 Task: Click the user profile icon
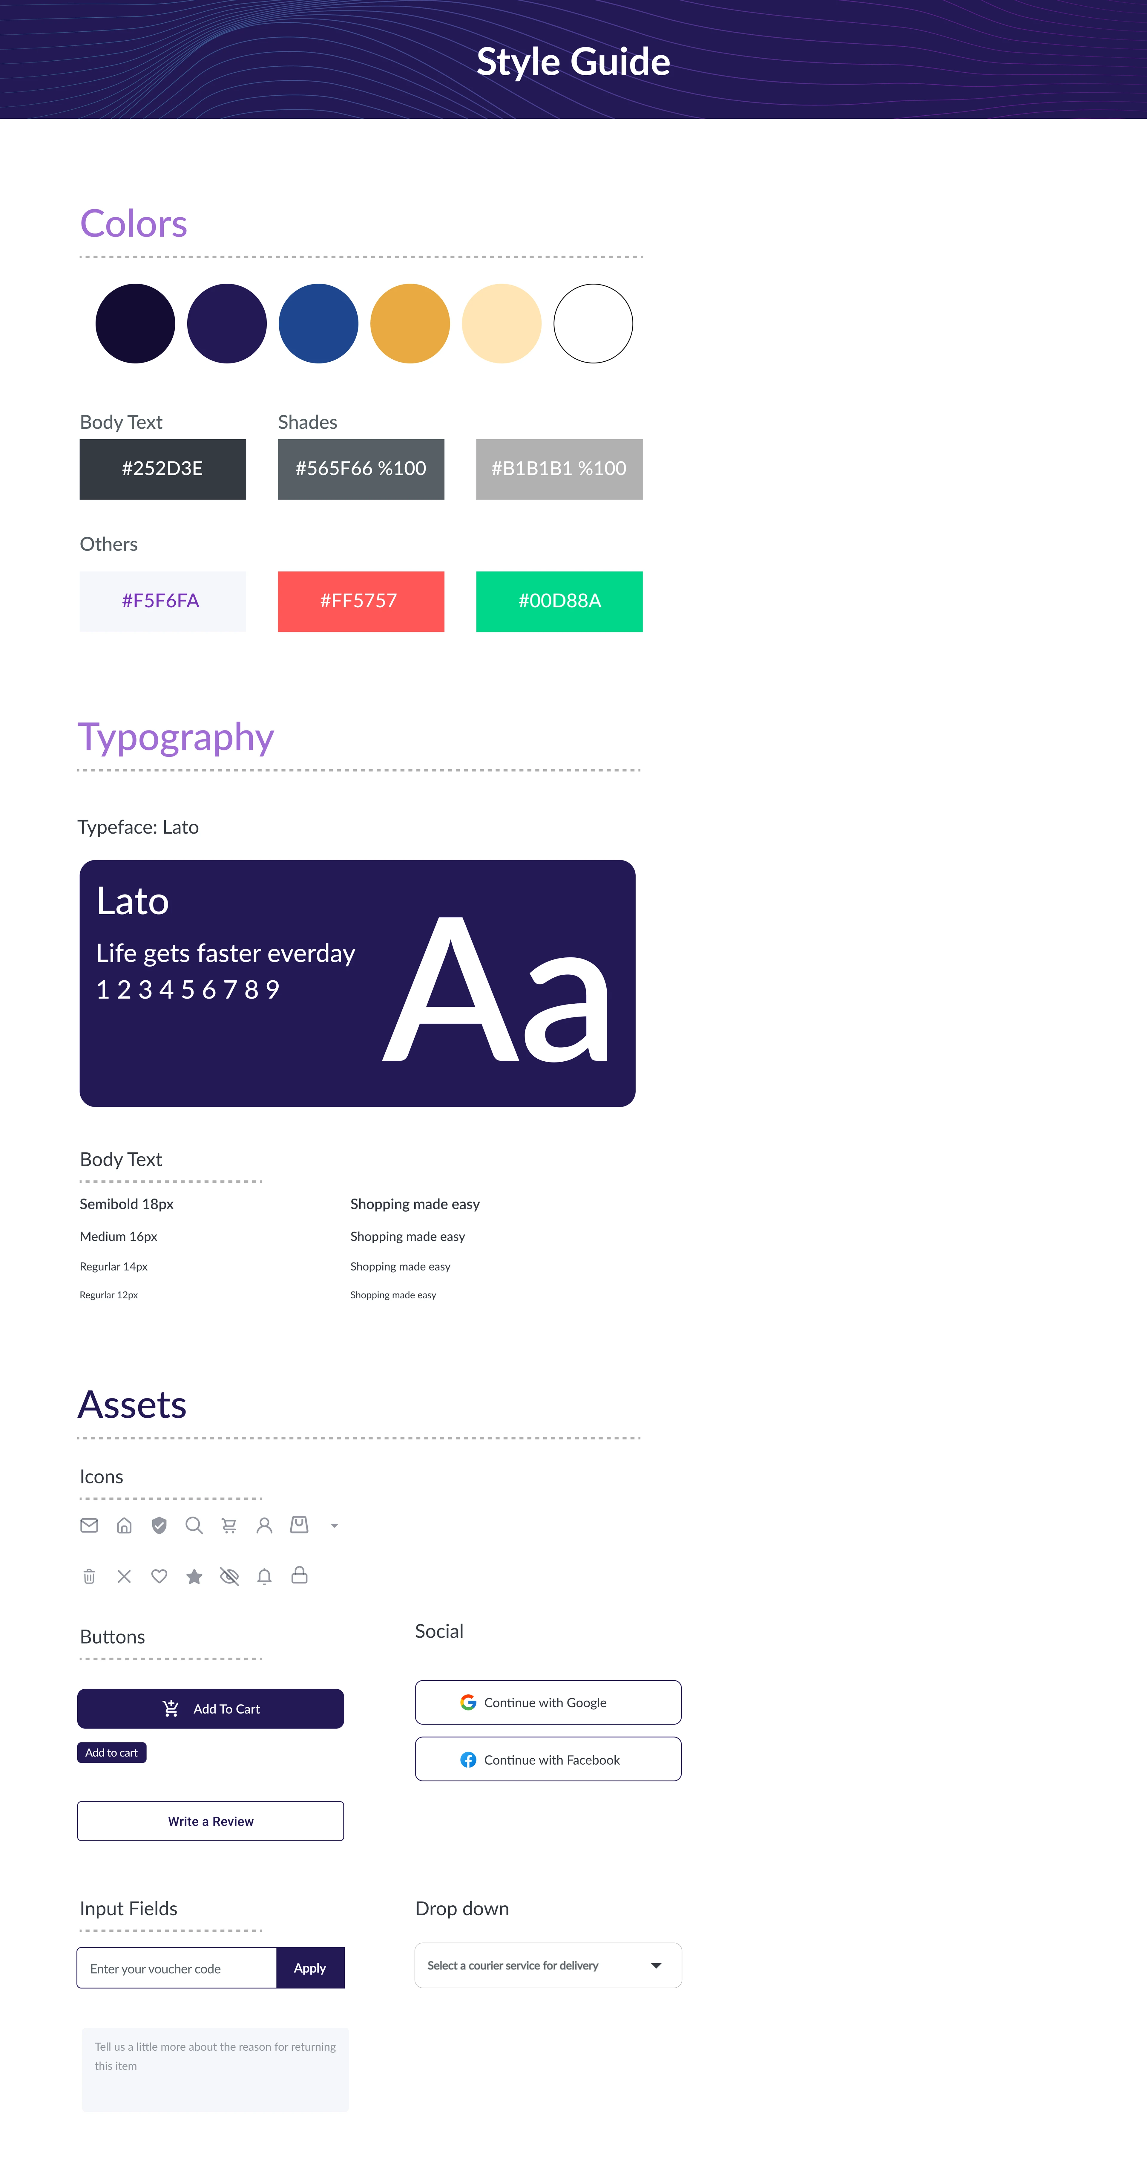click(264, 1525)
